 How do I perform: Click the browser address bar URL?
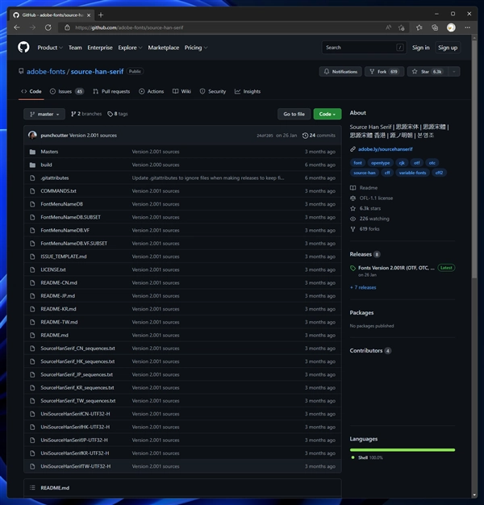tap(129, 27)
